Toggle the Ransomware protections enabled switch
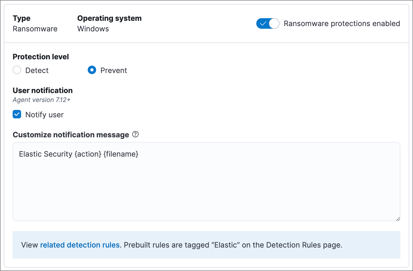The height and width of the screenshot is (271, 413). pos(267,24)
